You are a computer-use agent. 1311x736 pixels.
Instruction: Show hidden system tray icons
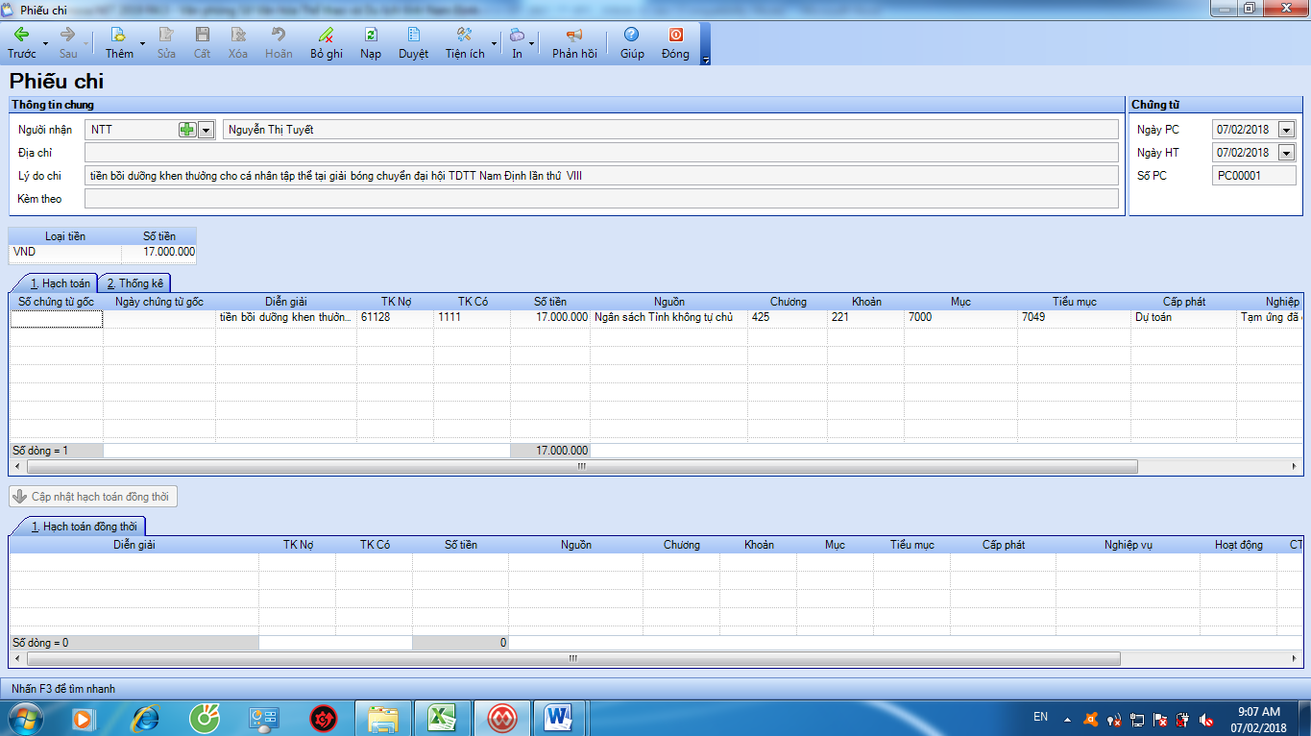pos(1066,718)
